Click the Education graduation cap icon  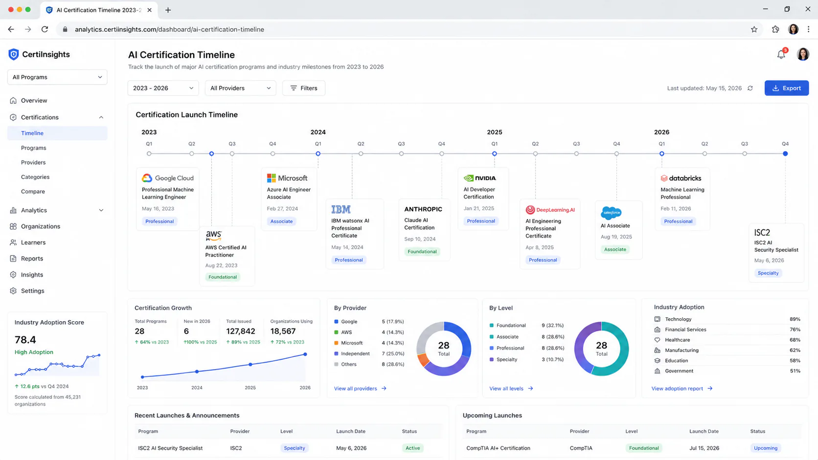[x=658, y=361]
